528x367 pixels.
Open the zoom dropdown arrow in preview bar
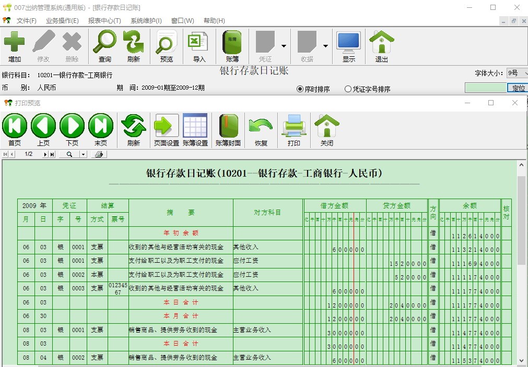(83, 154)
